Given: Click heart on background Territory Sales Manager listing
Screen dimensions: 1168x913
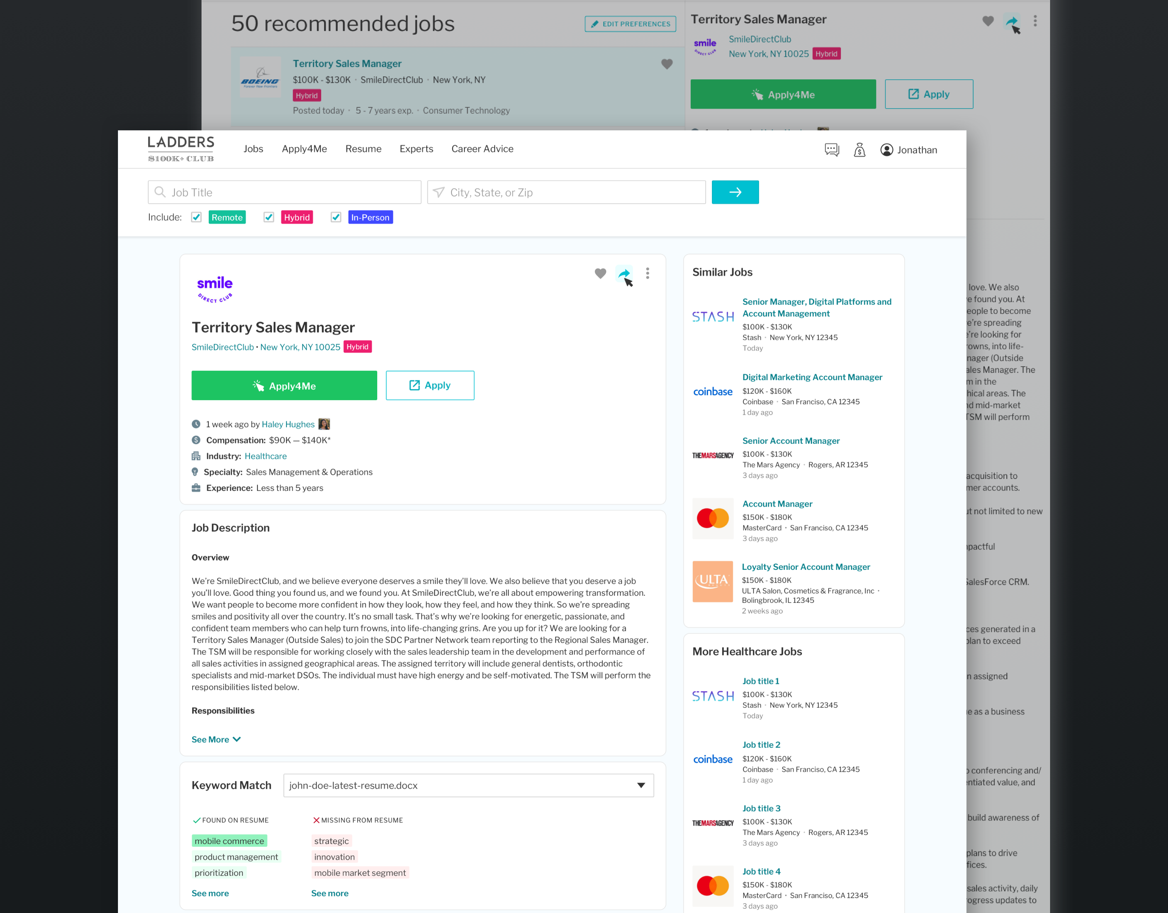Looking at the screenshot, I should tap(667, 64).
